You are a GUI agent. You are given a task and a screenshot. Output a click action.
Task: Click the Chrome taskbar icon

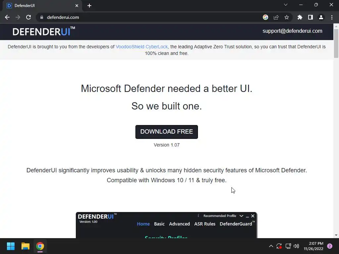click(40, 246)
